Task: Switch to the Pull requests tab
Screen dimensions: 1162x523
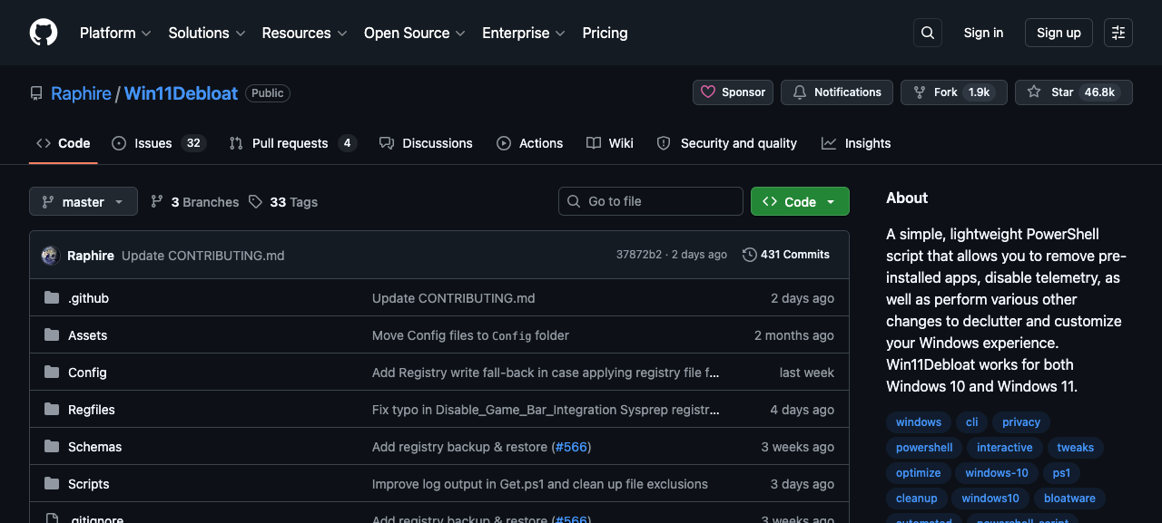Action: pos(292,143)
